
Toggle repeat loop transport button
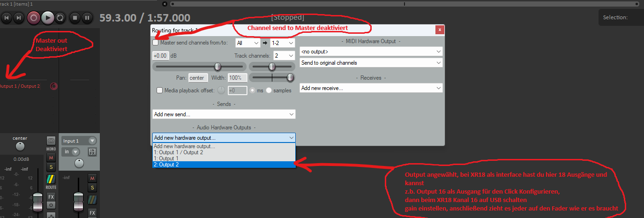click(60, 18)
